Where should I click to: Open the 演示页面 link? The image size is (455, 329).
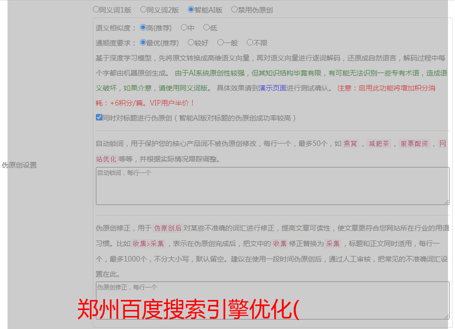(273, 88)
